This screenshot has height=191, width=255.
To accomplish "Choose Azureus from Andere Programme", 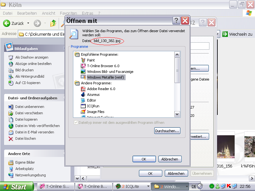I will (93, 95).
